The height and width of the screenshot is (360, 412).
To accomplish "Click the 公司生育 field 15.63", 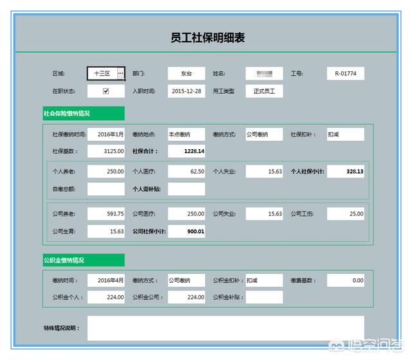I will point(106,231).
